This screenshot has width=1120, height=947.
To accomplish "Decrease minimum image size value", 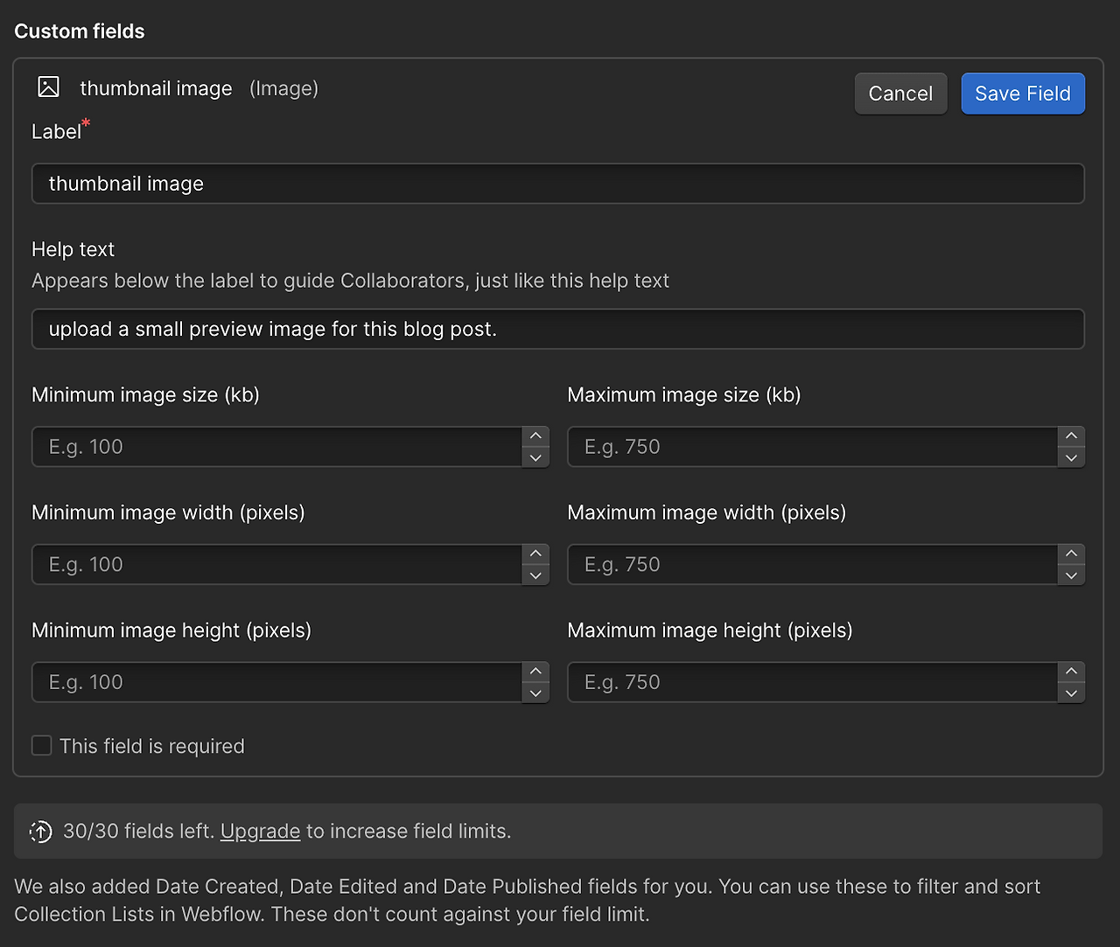I will 535,457.
